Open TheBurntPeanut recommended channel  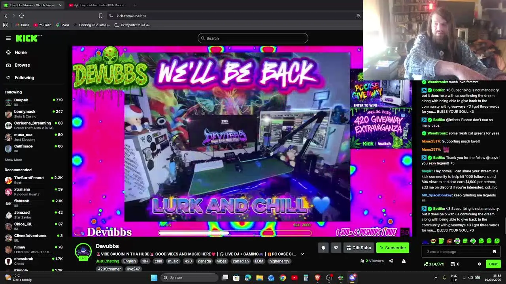pos(34,180)
